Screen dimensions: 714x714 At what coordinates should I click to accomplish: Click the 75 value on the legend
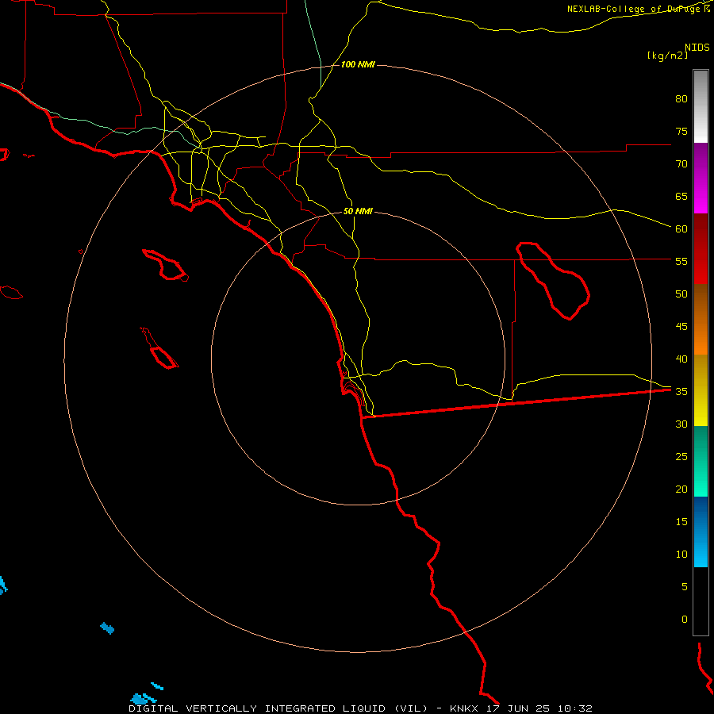pos(681,131)
